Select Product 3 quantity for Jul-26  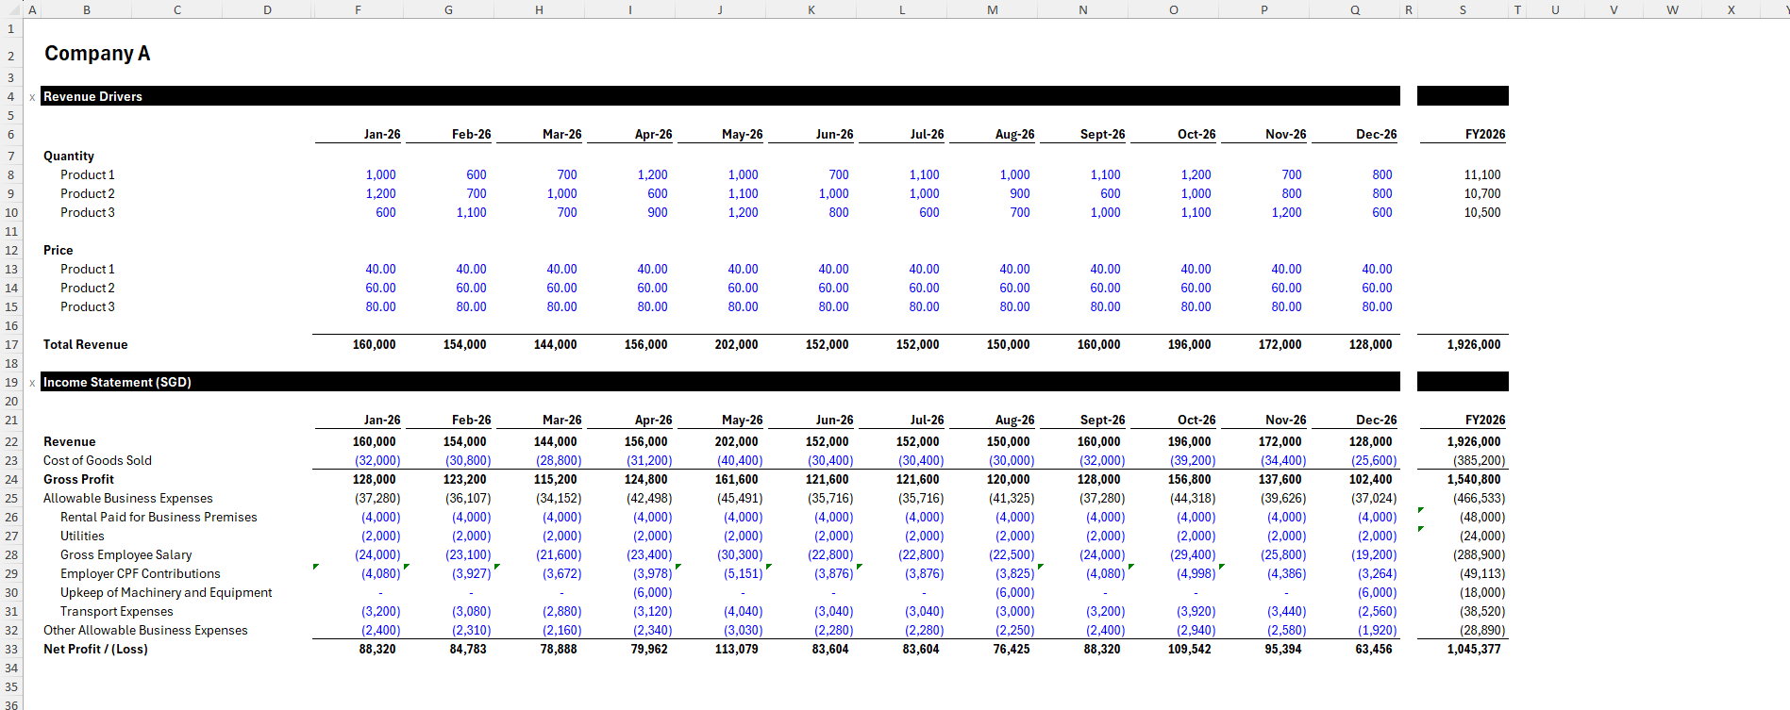click(x=929, y=212)
